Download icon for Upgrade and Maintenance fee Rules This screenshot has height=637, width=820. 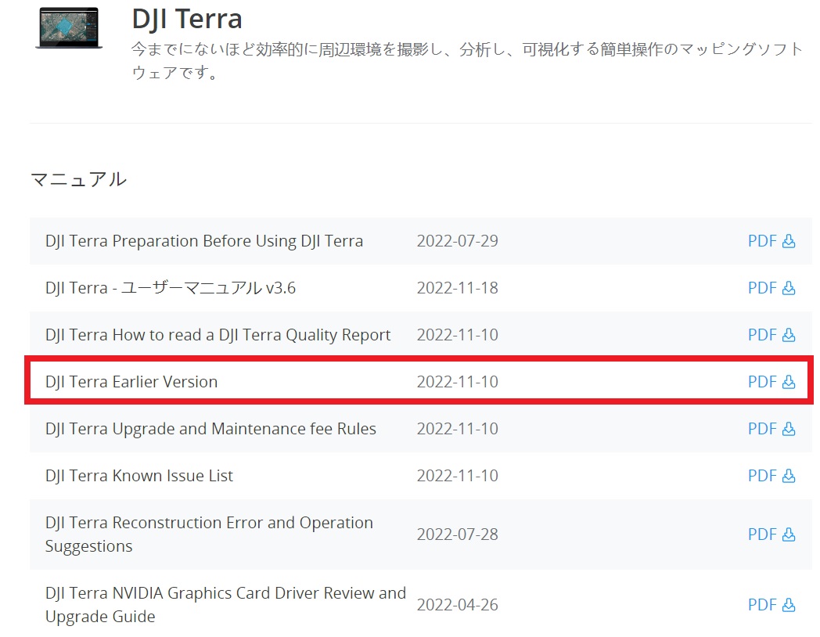point(789,429)
